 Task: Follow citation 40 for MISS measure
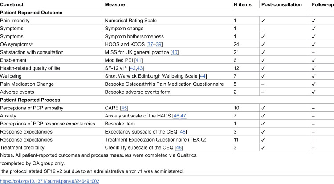(175, 52)
